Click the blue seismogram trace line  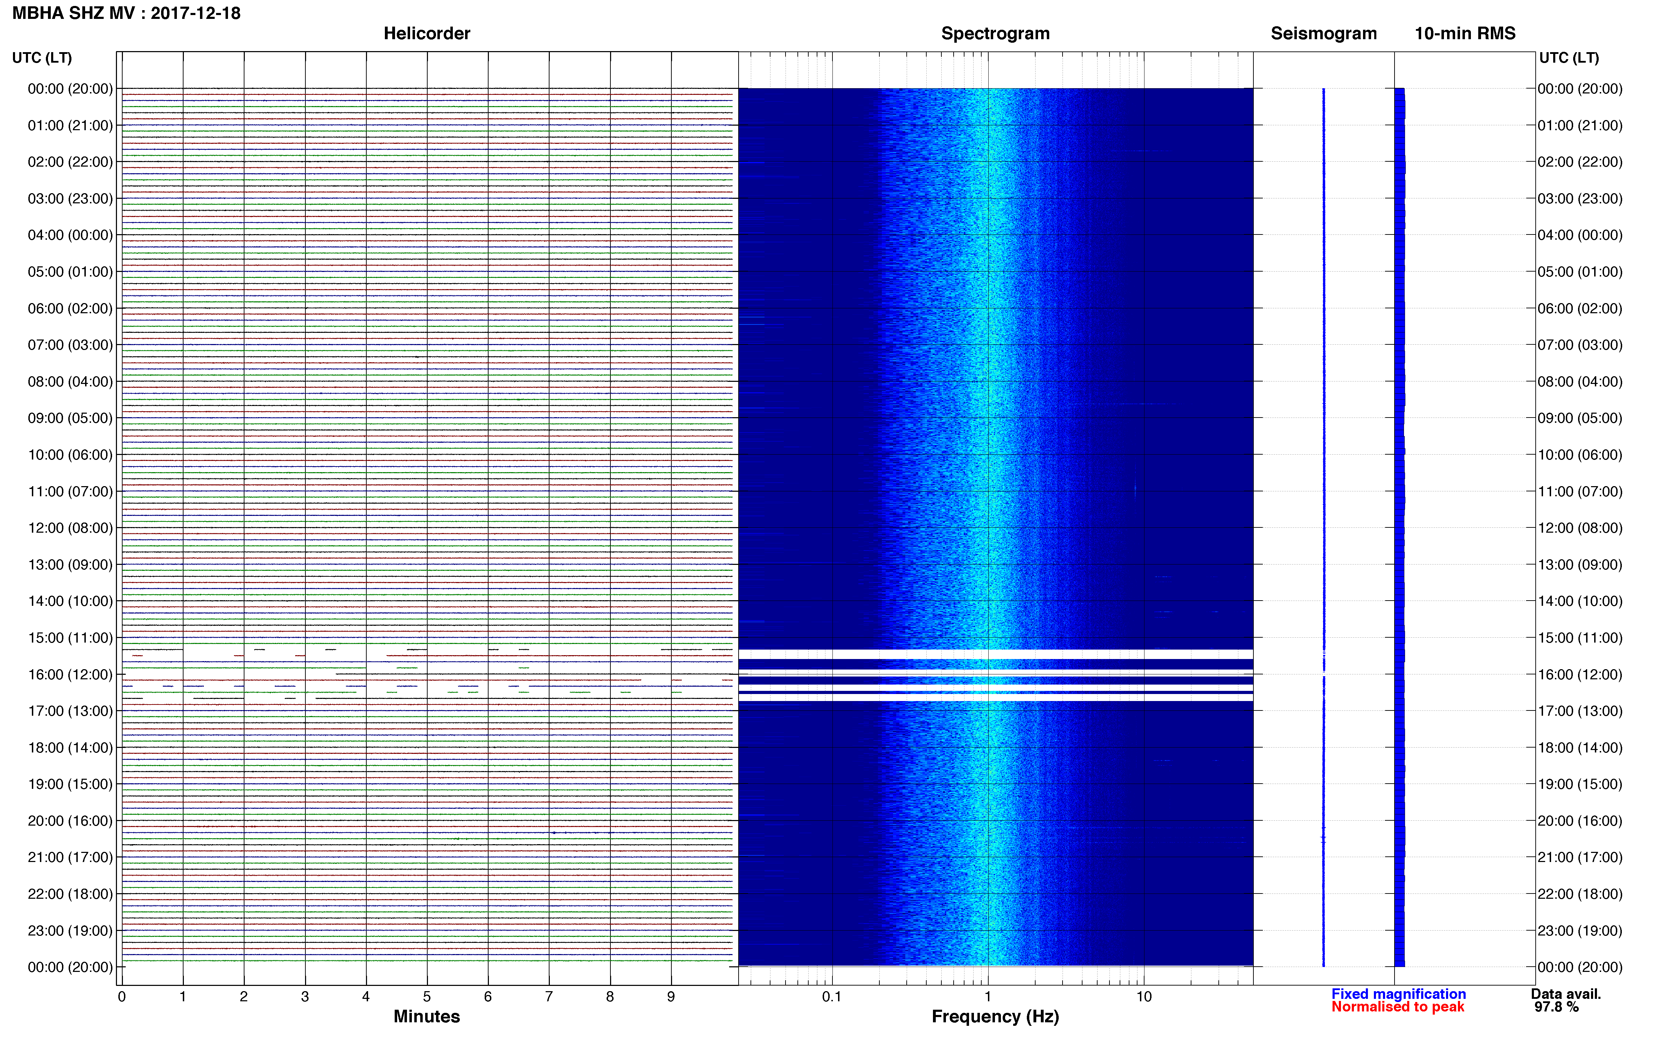tap(1324, 527)
